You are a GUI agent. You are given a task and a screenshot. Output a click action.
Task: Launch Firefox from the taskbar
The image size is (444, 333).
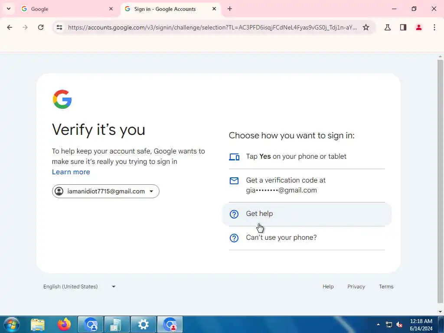click(x=64, y=324)
